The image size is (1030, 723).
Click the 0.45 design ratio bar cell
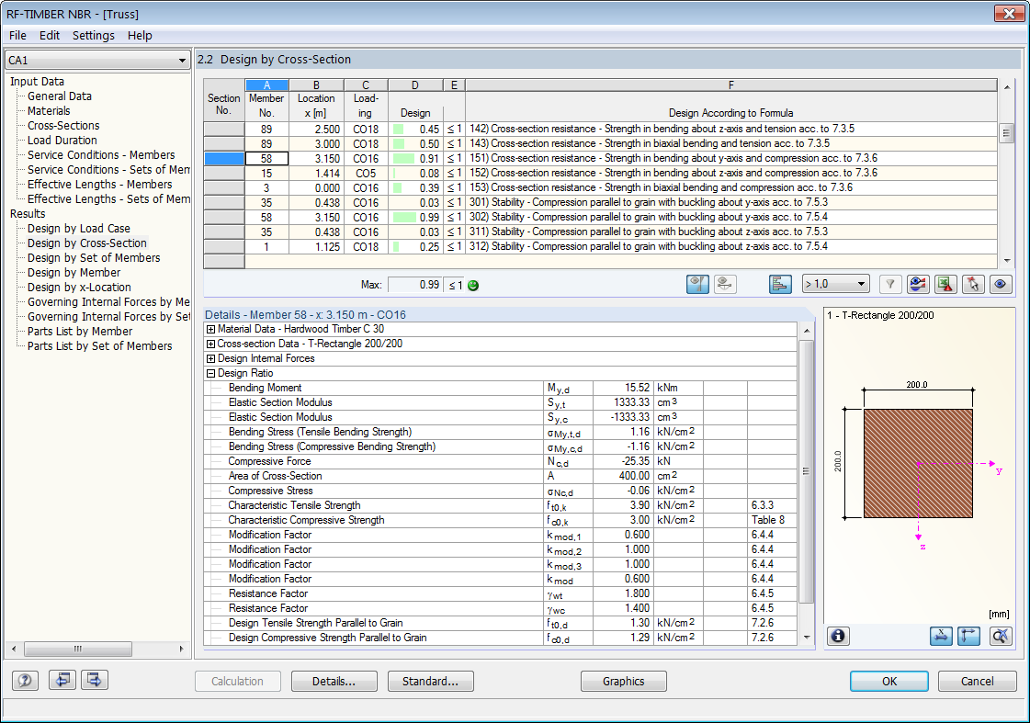pos(416,130)
